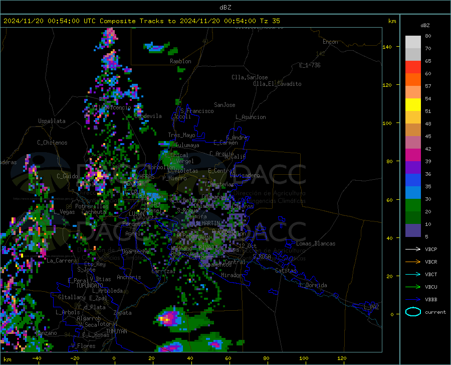Click the 'TUPUNGATO' map label
The height and width of the screenshot is (365, 451).
coord(90,286)
